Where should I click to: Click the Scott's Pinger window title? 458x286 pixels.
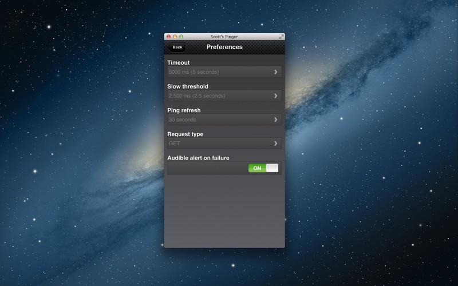pyautogui.click(x=224, y=37)
